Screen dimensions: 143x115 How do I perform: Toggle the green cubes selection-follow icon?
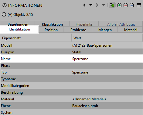pos(112,5)
